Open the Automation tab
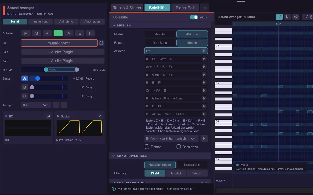Viewport: 313px width, 195px height. pyautogui.click(x=92, y=22)
